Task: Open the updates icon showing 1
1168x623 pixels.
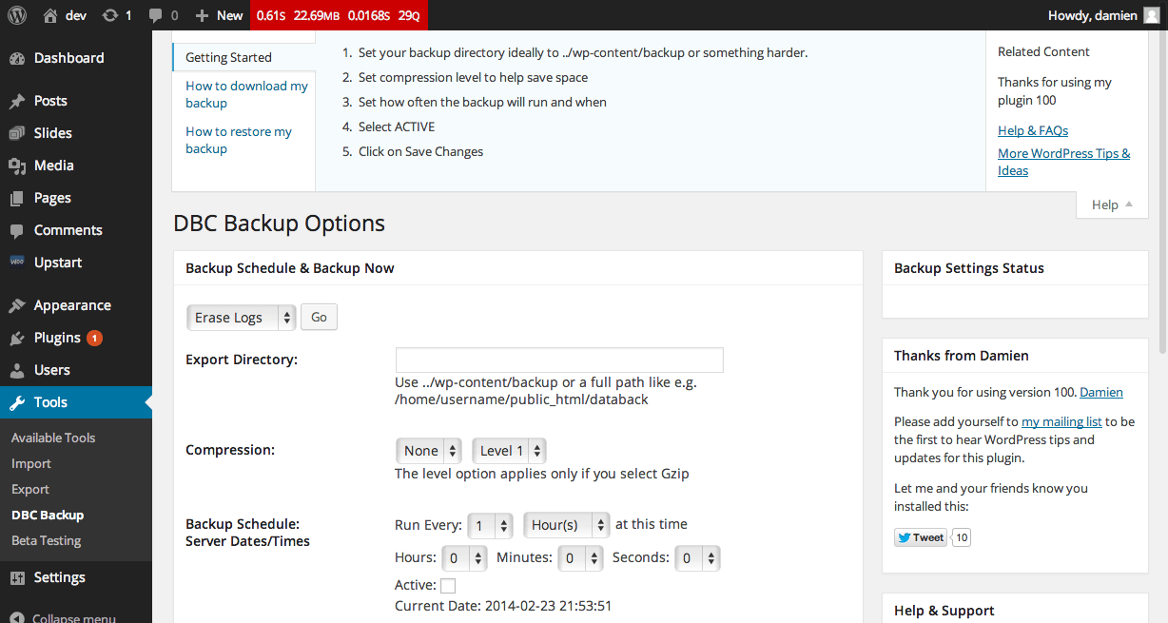Action: pyautogui.click(x=110, y=15)
